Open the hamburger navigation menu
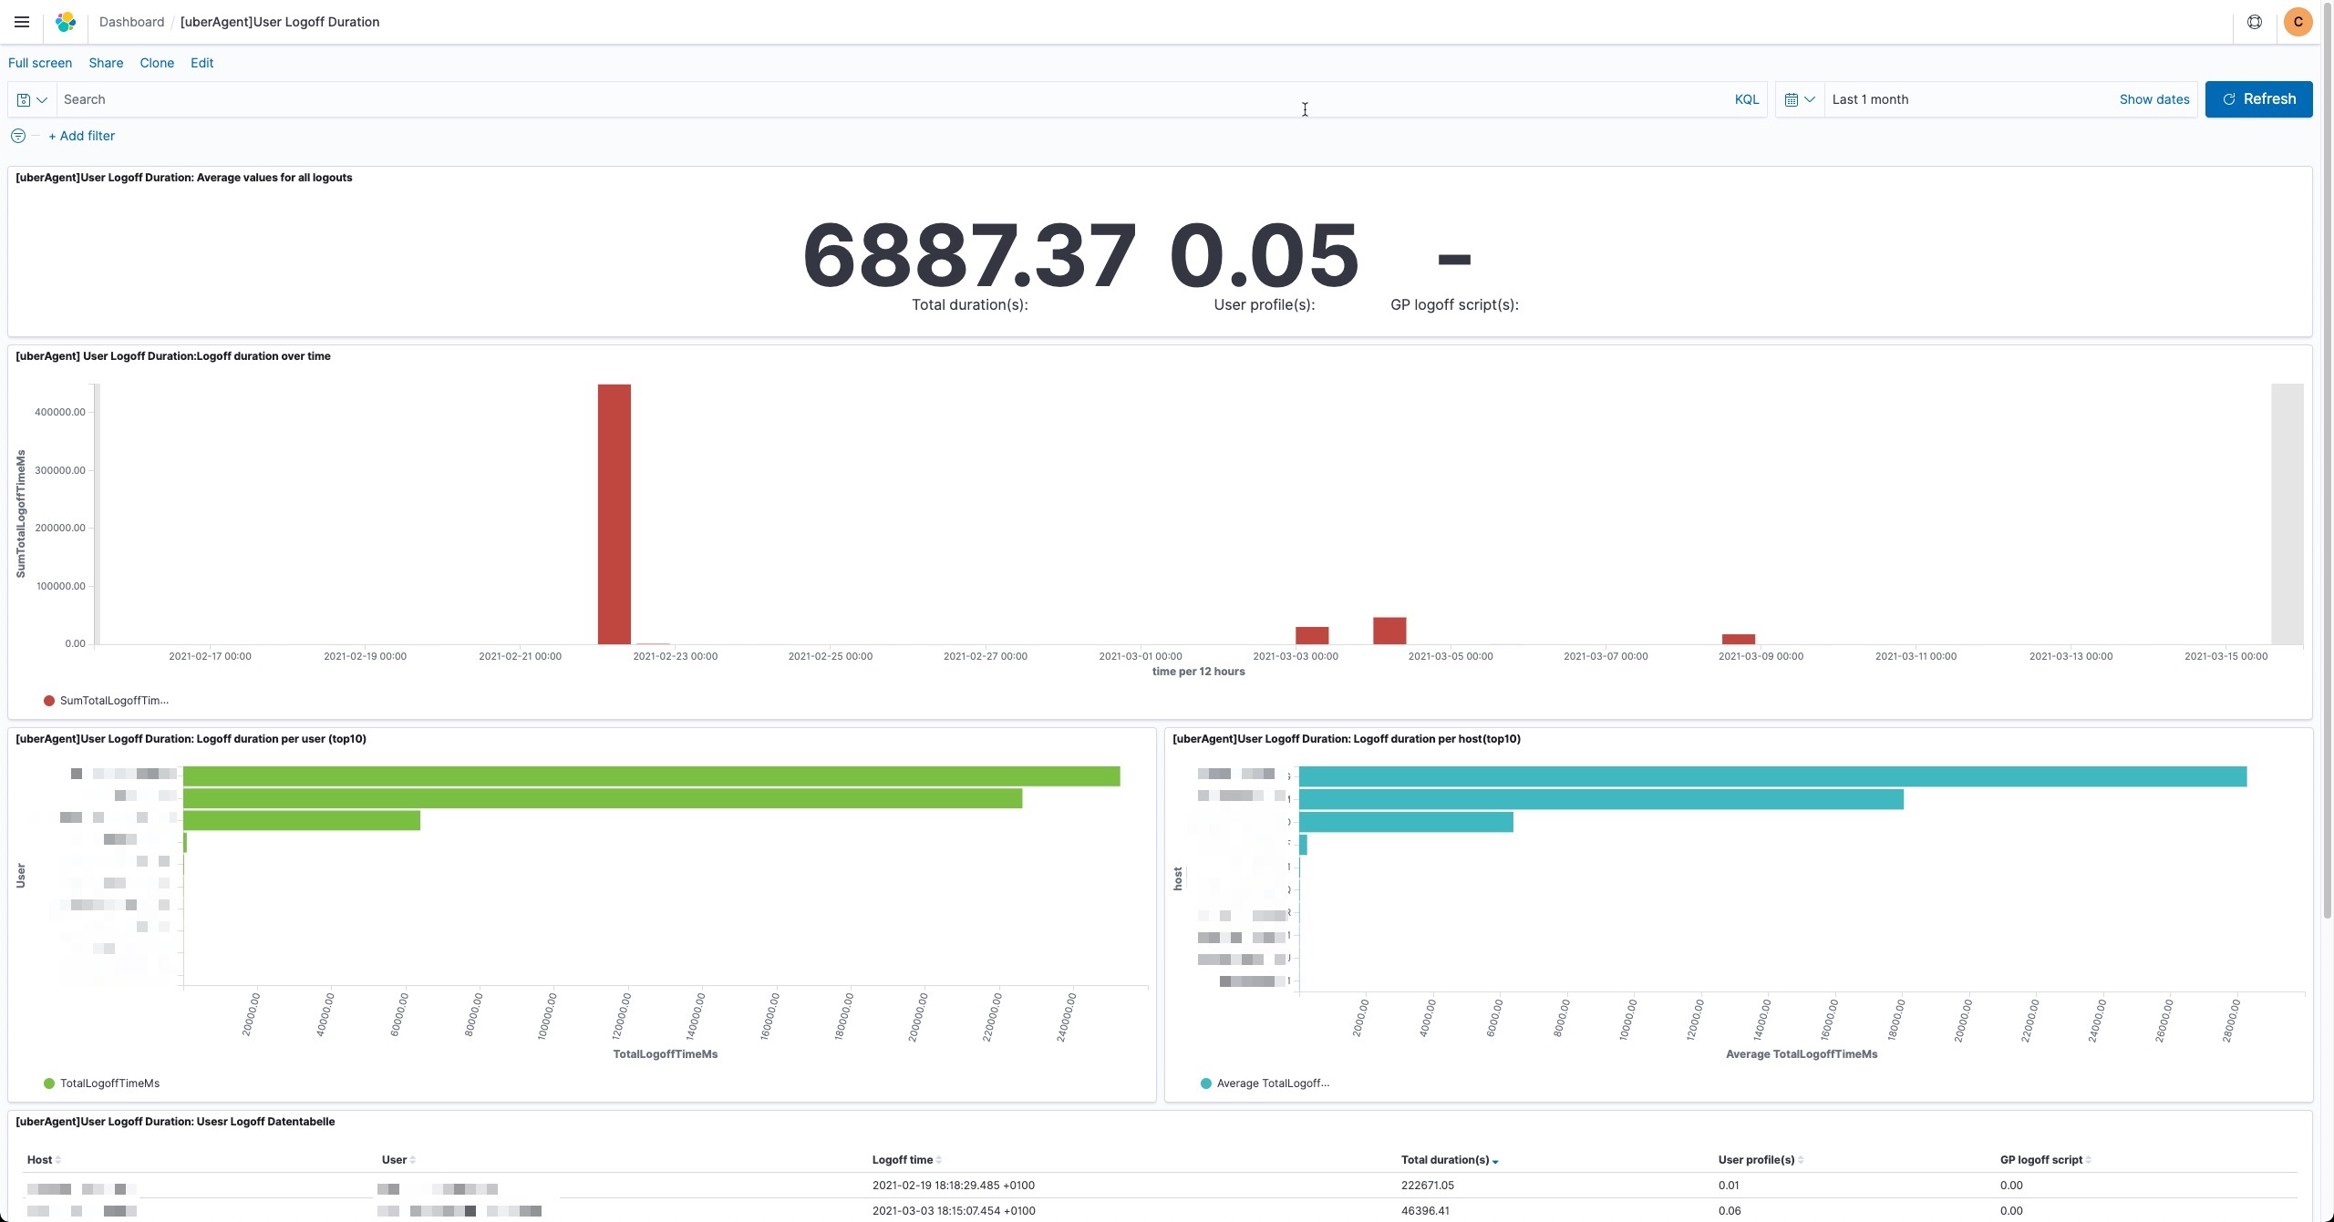The width and height of the screenshot is (2334, 1222). coord(22,22)
